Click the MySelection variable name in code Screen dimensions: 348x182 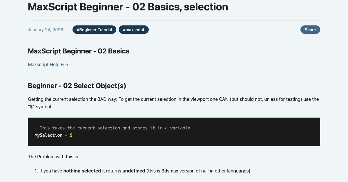(48, 135)
